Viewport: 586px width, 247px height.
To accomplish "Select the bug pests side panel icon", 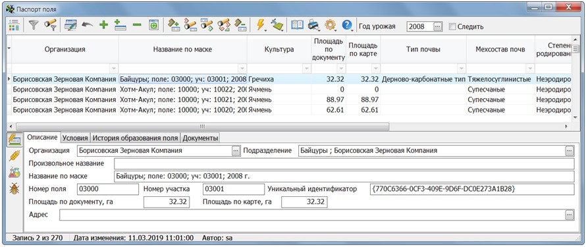I will tap(14, 189).
